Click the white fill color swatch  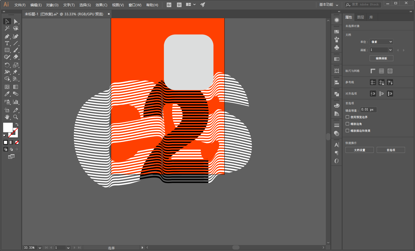tap(8, 127)
